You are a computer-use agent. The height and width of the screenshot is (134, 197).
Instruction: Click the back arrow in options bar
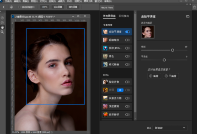[x=3, y=7]
